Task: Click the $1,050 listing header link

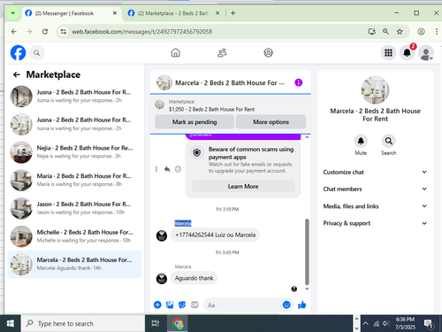Action: click(x=211, y=109)
